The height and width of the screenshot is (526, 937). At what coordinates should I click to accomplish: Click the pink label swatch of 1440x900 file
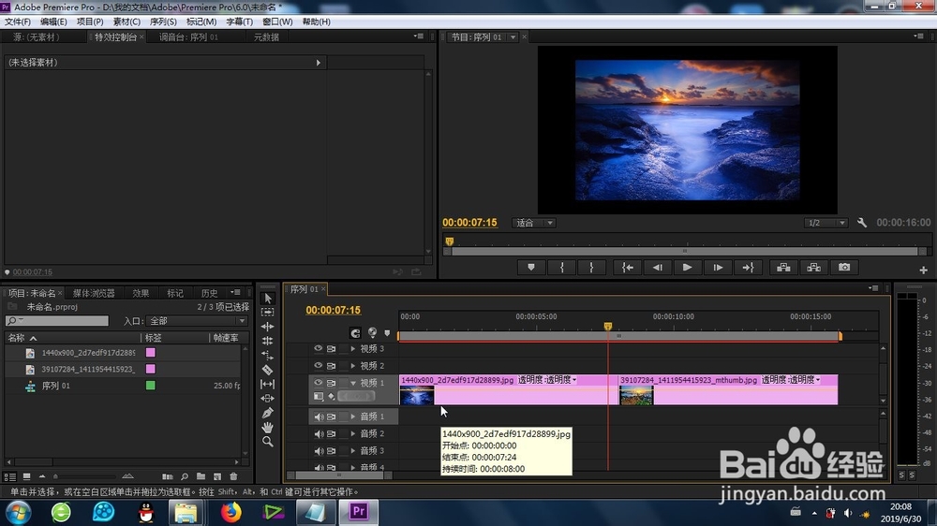pos(151,353)
